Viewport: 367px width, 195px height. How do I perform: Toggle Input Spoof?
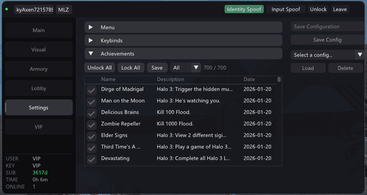286,9
